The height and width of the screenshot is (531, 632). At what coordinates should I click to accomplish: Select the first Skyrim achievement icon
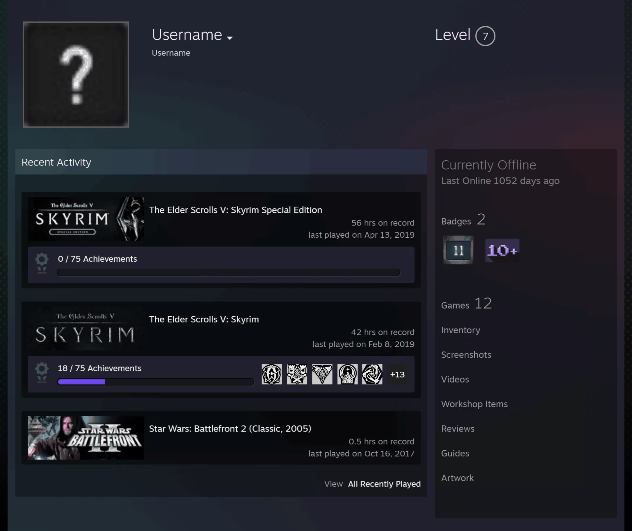click(272, 374)
